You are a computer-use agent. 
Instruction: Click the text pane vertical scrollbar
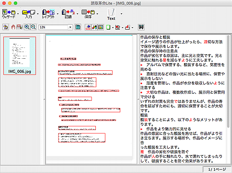pyautogui.click(x=228, y=81)
